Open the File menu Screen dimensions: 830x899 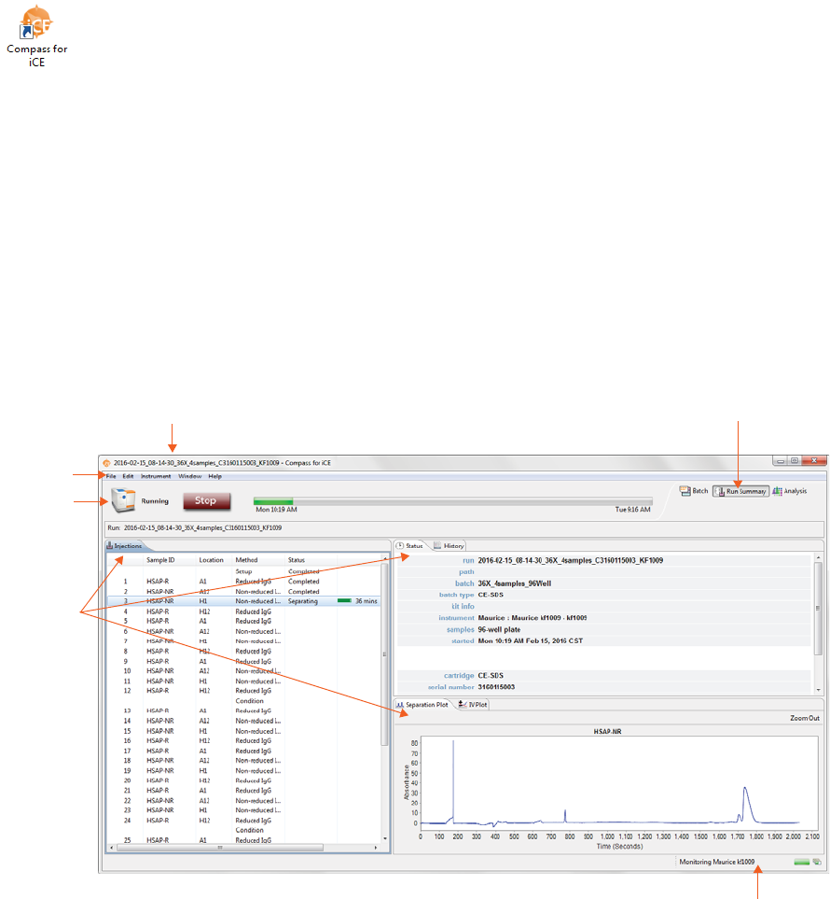pos(111,476)
